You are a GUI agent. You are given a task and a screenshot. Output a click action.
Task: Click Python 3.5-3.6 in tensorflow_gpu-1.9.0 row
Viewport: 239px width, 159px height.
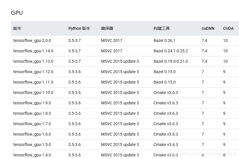[x=74, y=103]
